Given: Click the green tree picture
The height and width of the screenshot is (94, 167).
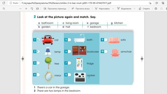Looking at the screenshot, I should [x=48, y=63].
